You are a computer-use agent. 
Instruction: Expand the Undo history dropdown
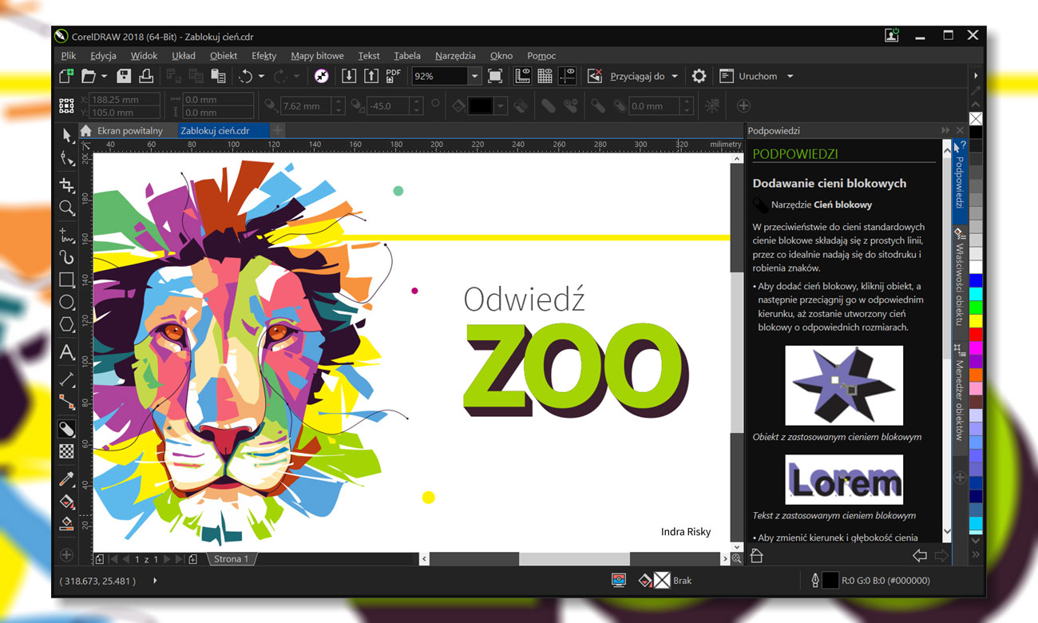262,77
